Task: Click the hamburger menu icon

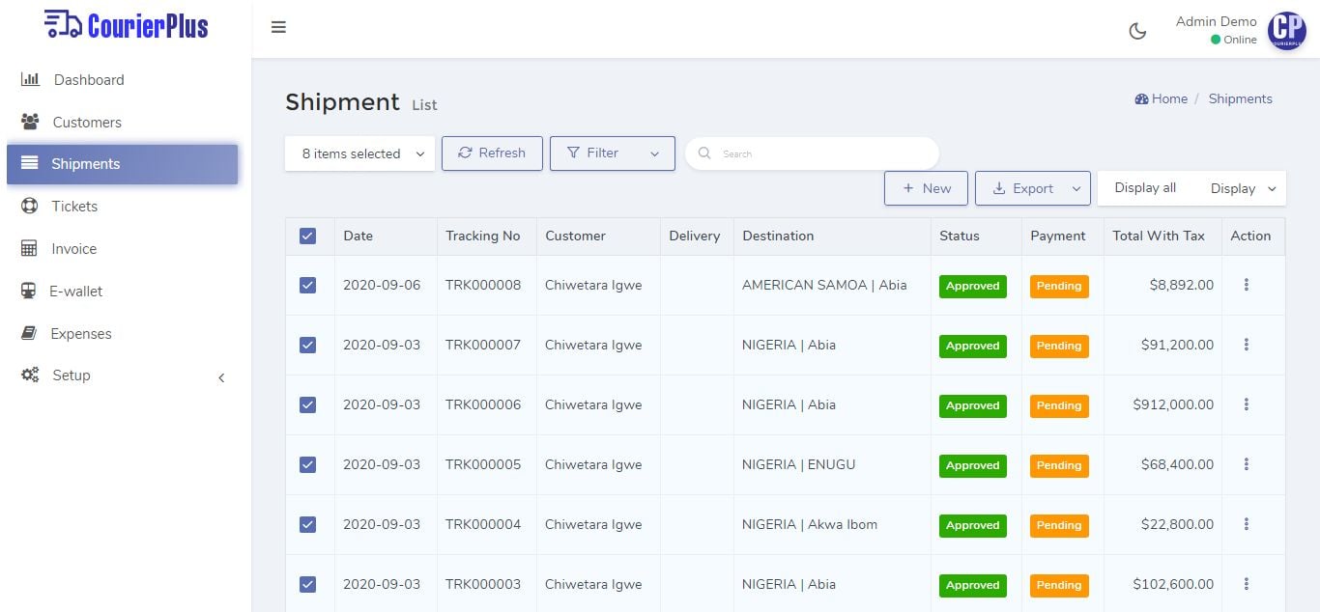Action: [278, 27]
